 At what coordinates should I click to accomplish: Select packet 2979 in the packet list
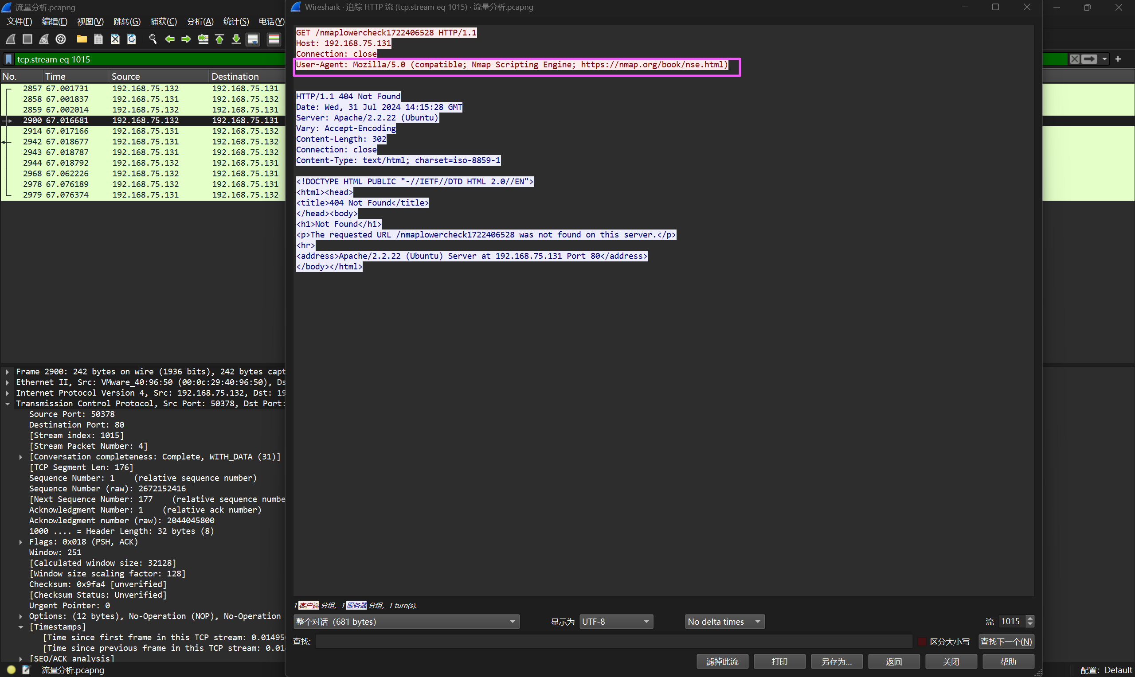pyautogui.click(x=142, y=195)
